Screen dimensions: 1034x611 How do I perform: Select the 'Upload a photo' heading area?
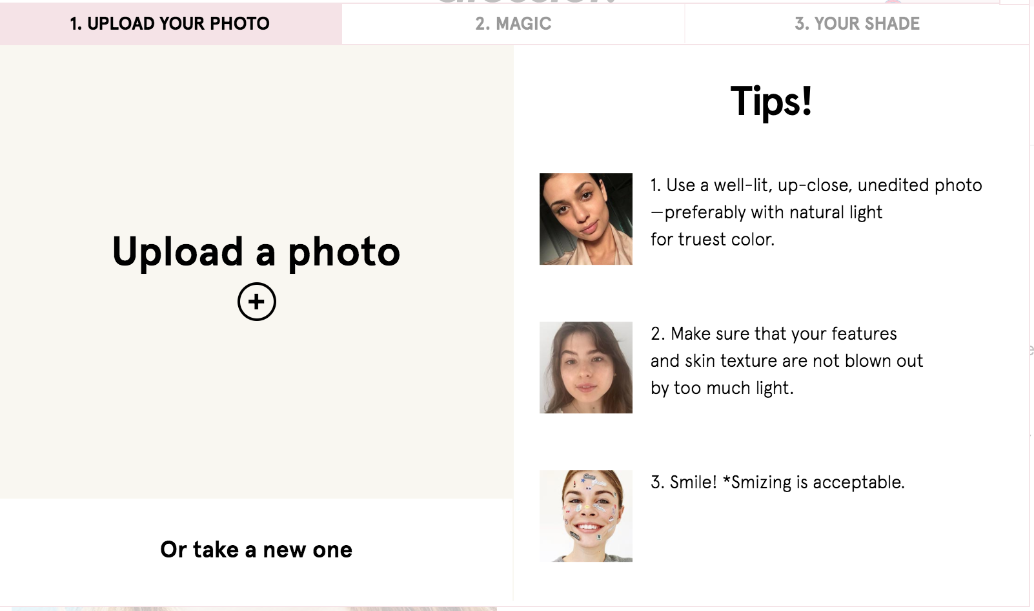point(256,252)
